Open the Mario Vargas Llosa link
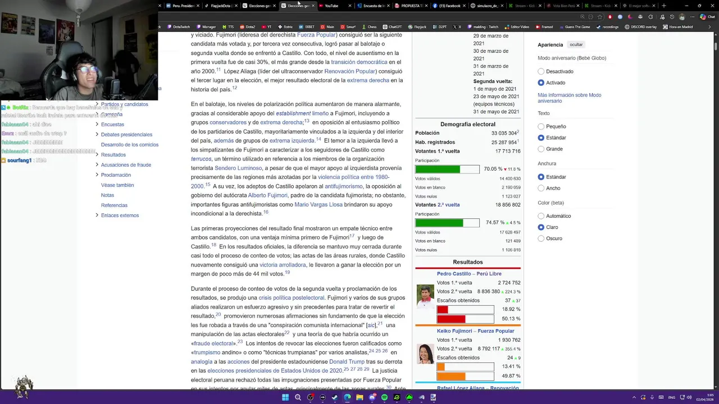 tap(318, 204)
